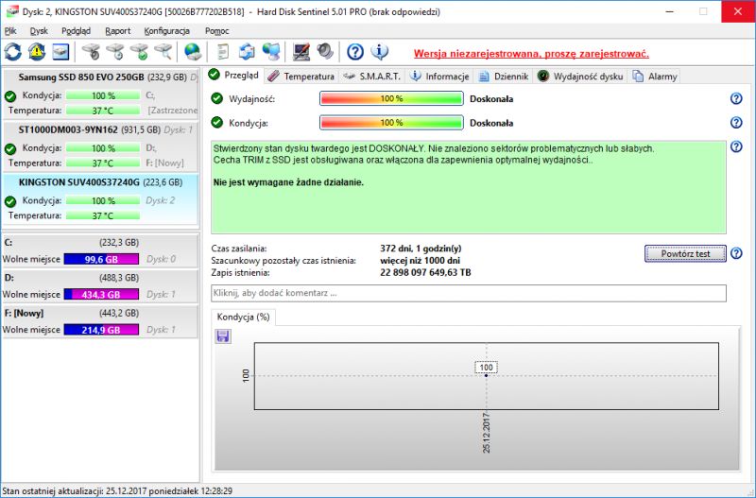Screen dimensions: 756x498
Task: Click the 100 data point label in chart
Action: (x=486, y=368)
